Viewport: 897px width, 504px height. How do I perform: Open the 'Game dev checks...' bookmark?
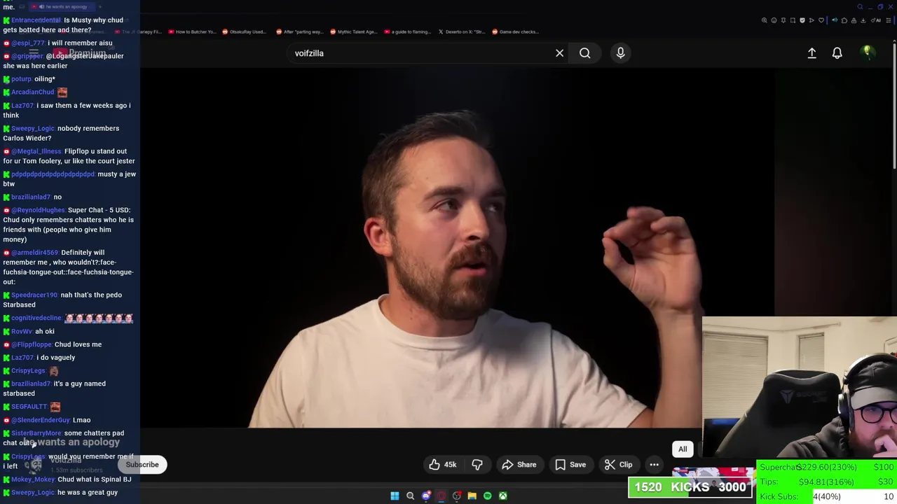[515, 31]
